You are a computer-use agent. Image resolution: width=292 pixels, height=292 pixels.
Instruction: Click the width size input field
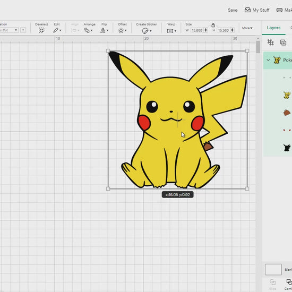197,30
